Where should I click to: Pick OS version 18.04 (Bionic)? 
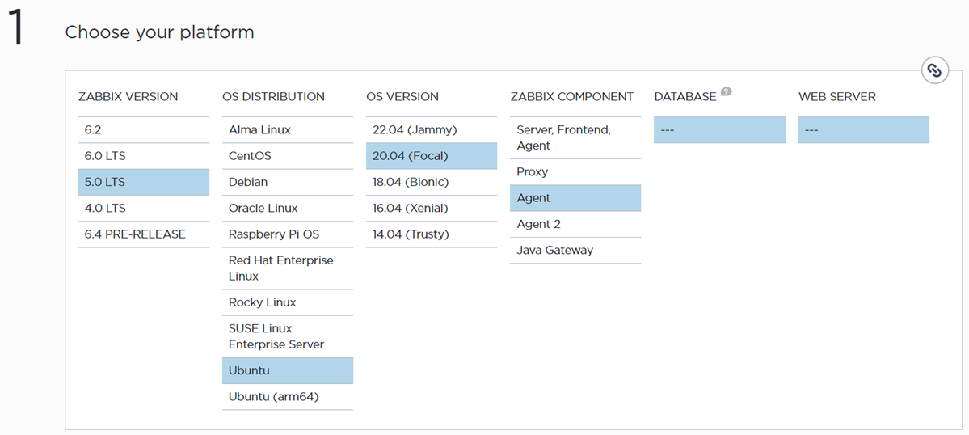pos(432,182)
